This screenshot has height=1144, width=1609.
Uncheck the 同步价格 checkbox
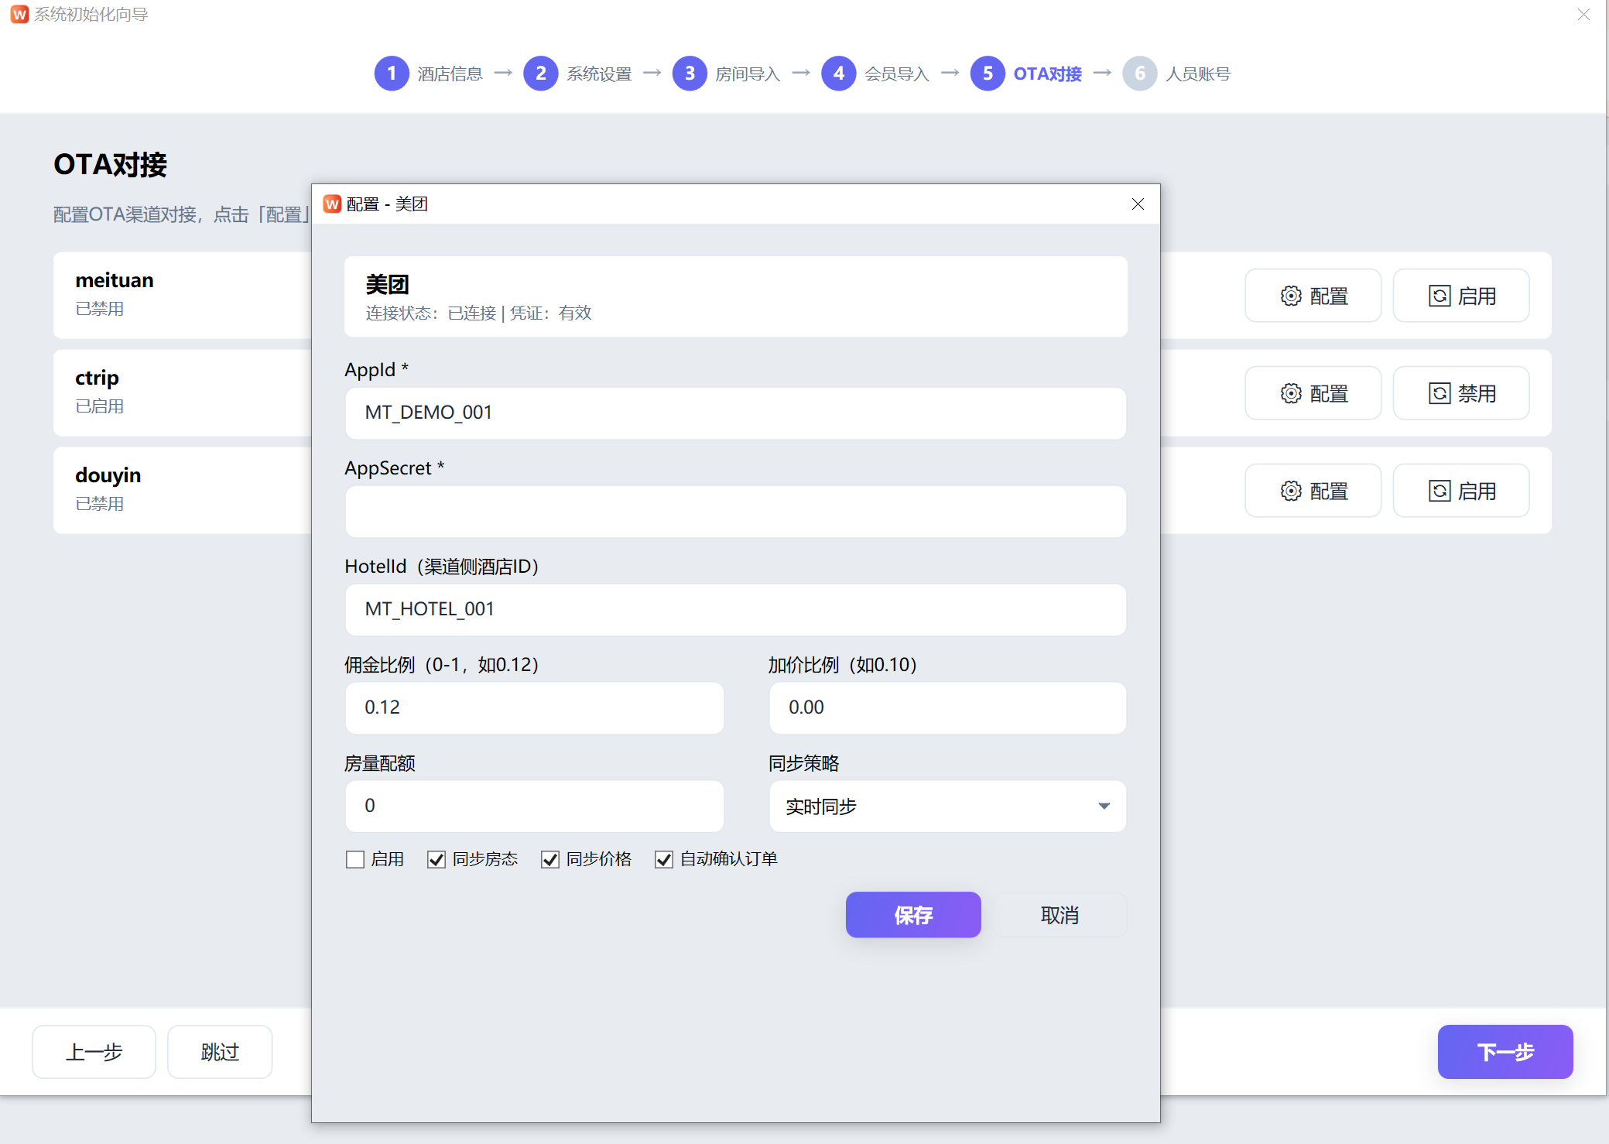pyautogui.click(x=550, y=859)
